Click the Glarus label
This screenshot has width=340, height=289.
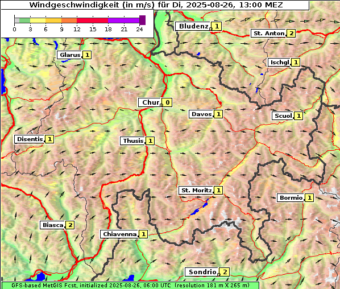tap(70, 55)
